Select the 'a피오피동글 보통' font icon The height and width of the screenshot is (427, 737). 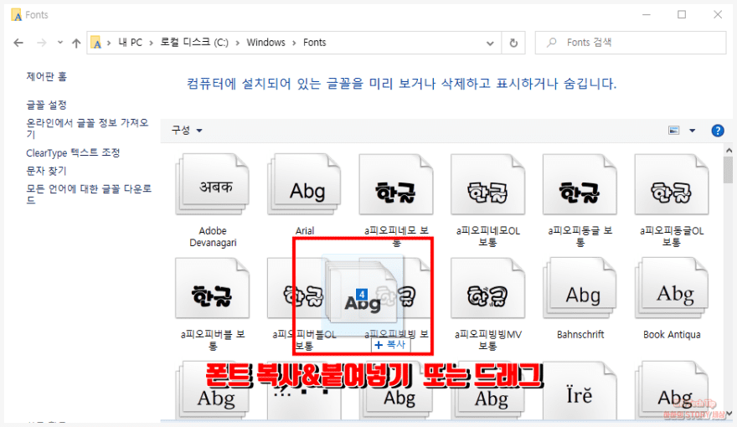[580, 184]
